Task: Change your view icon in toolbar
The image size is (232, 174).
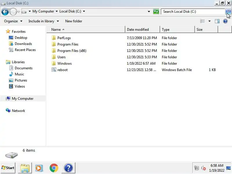Action: [x=202, y=21]
